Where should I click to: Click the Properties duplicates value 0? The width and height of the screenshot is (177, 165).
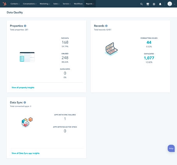tap(65, 73)
